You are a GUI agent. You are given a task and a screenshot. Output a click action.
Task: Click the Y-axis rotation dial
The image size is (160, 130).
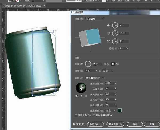pos(115,34)
